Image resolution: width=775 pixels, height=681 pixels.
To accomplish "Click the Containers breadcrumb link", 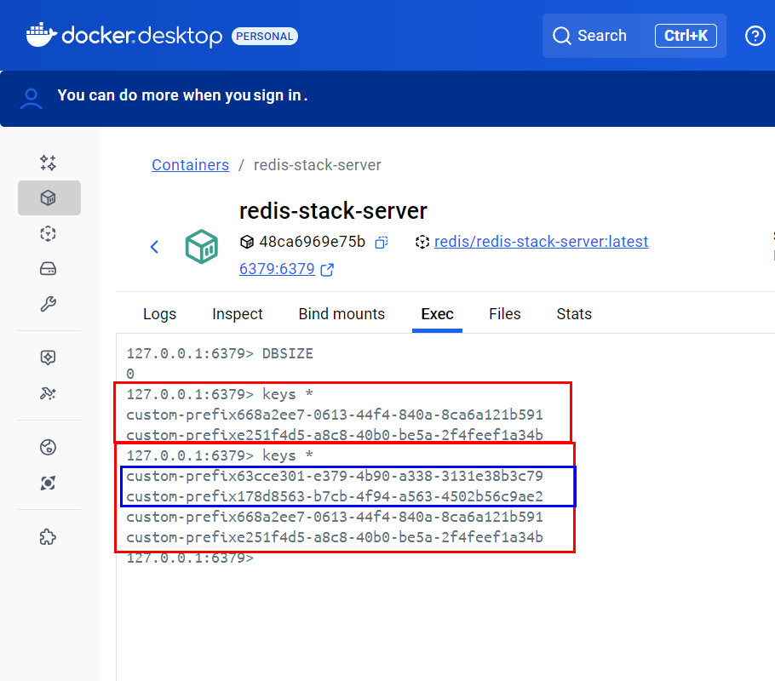I will tap(190, 165).
